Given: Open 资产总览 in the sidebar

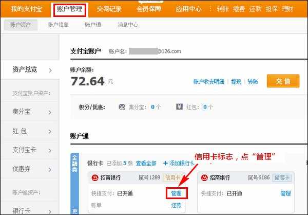Looking at the screenshot, I should [25, 69].
